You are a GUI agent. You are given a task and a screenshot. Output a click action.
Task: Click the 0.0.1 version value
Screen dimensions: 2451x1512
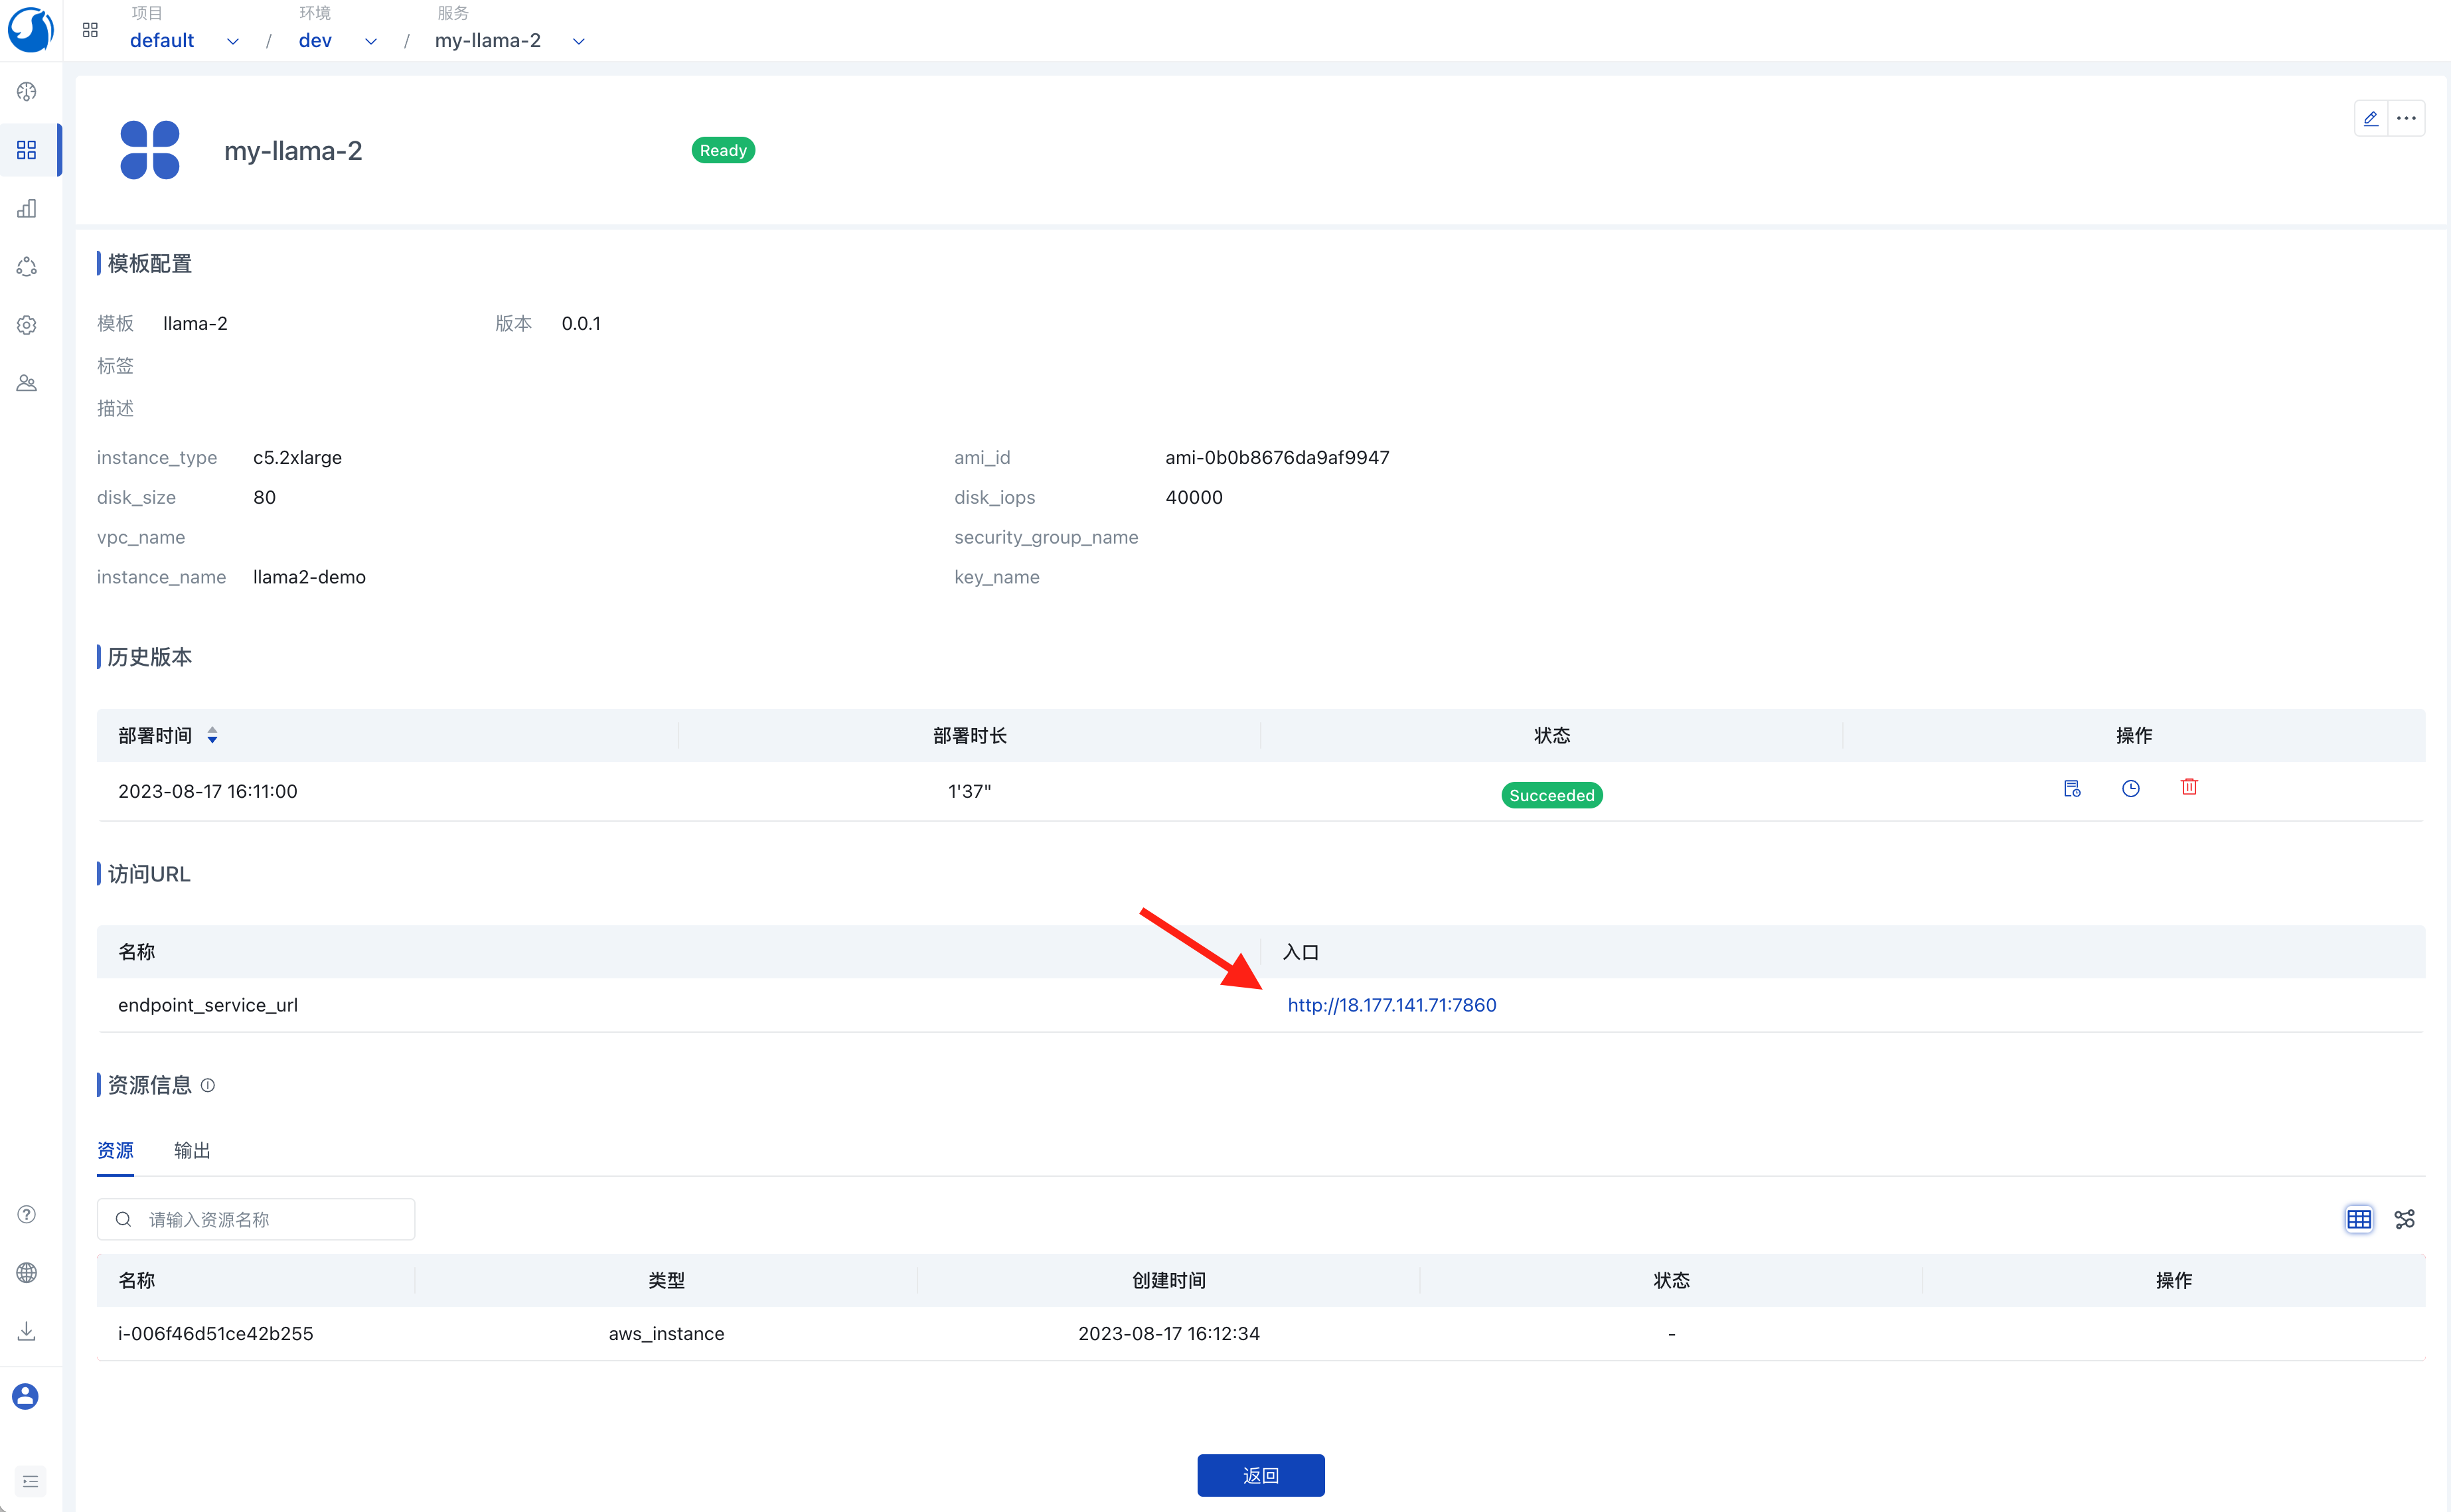pos(581,323)
